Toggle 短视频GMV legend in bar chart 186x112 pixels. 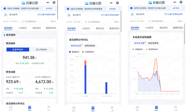point(88,52)
